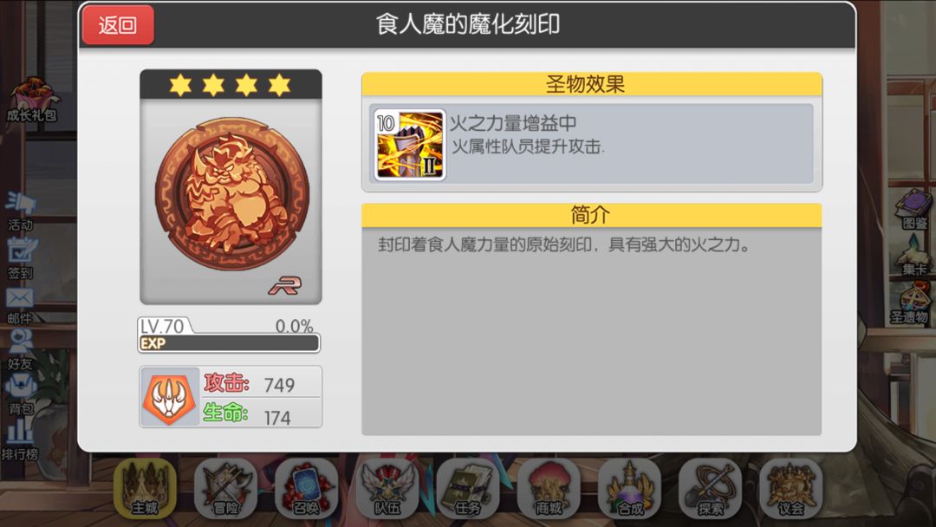Image resolution: width=936 pixels, height=527 pixels.
Task: Click the 火之力量增益 skill effect icon
Action: (x=409, y=145)
